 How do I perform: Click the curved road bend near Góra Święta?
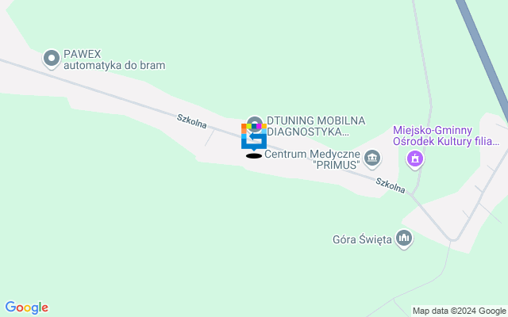point(453,239)
